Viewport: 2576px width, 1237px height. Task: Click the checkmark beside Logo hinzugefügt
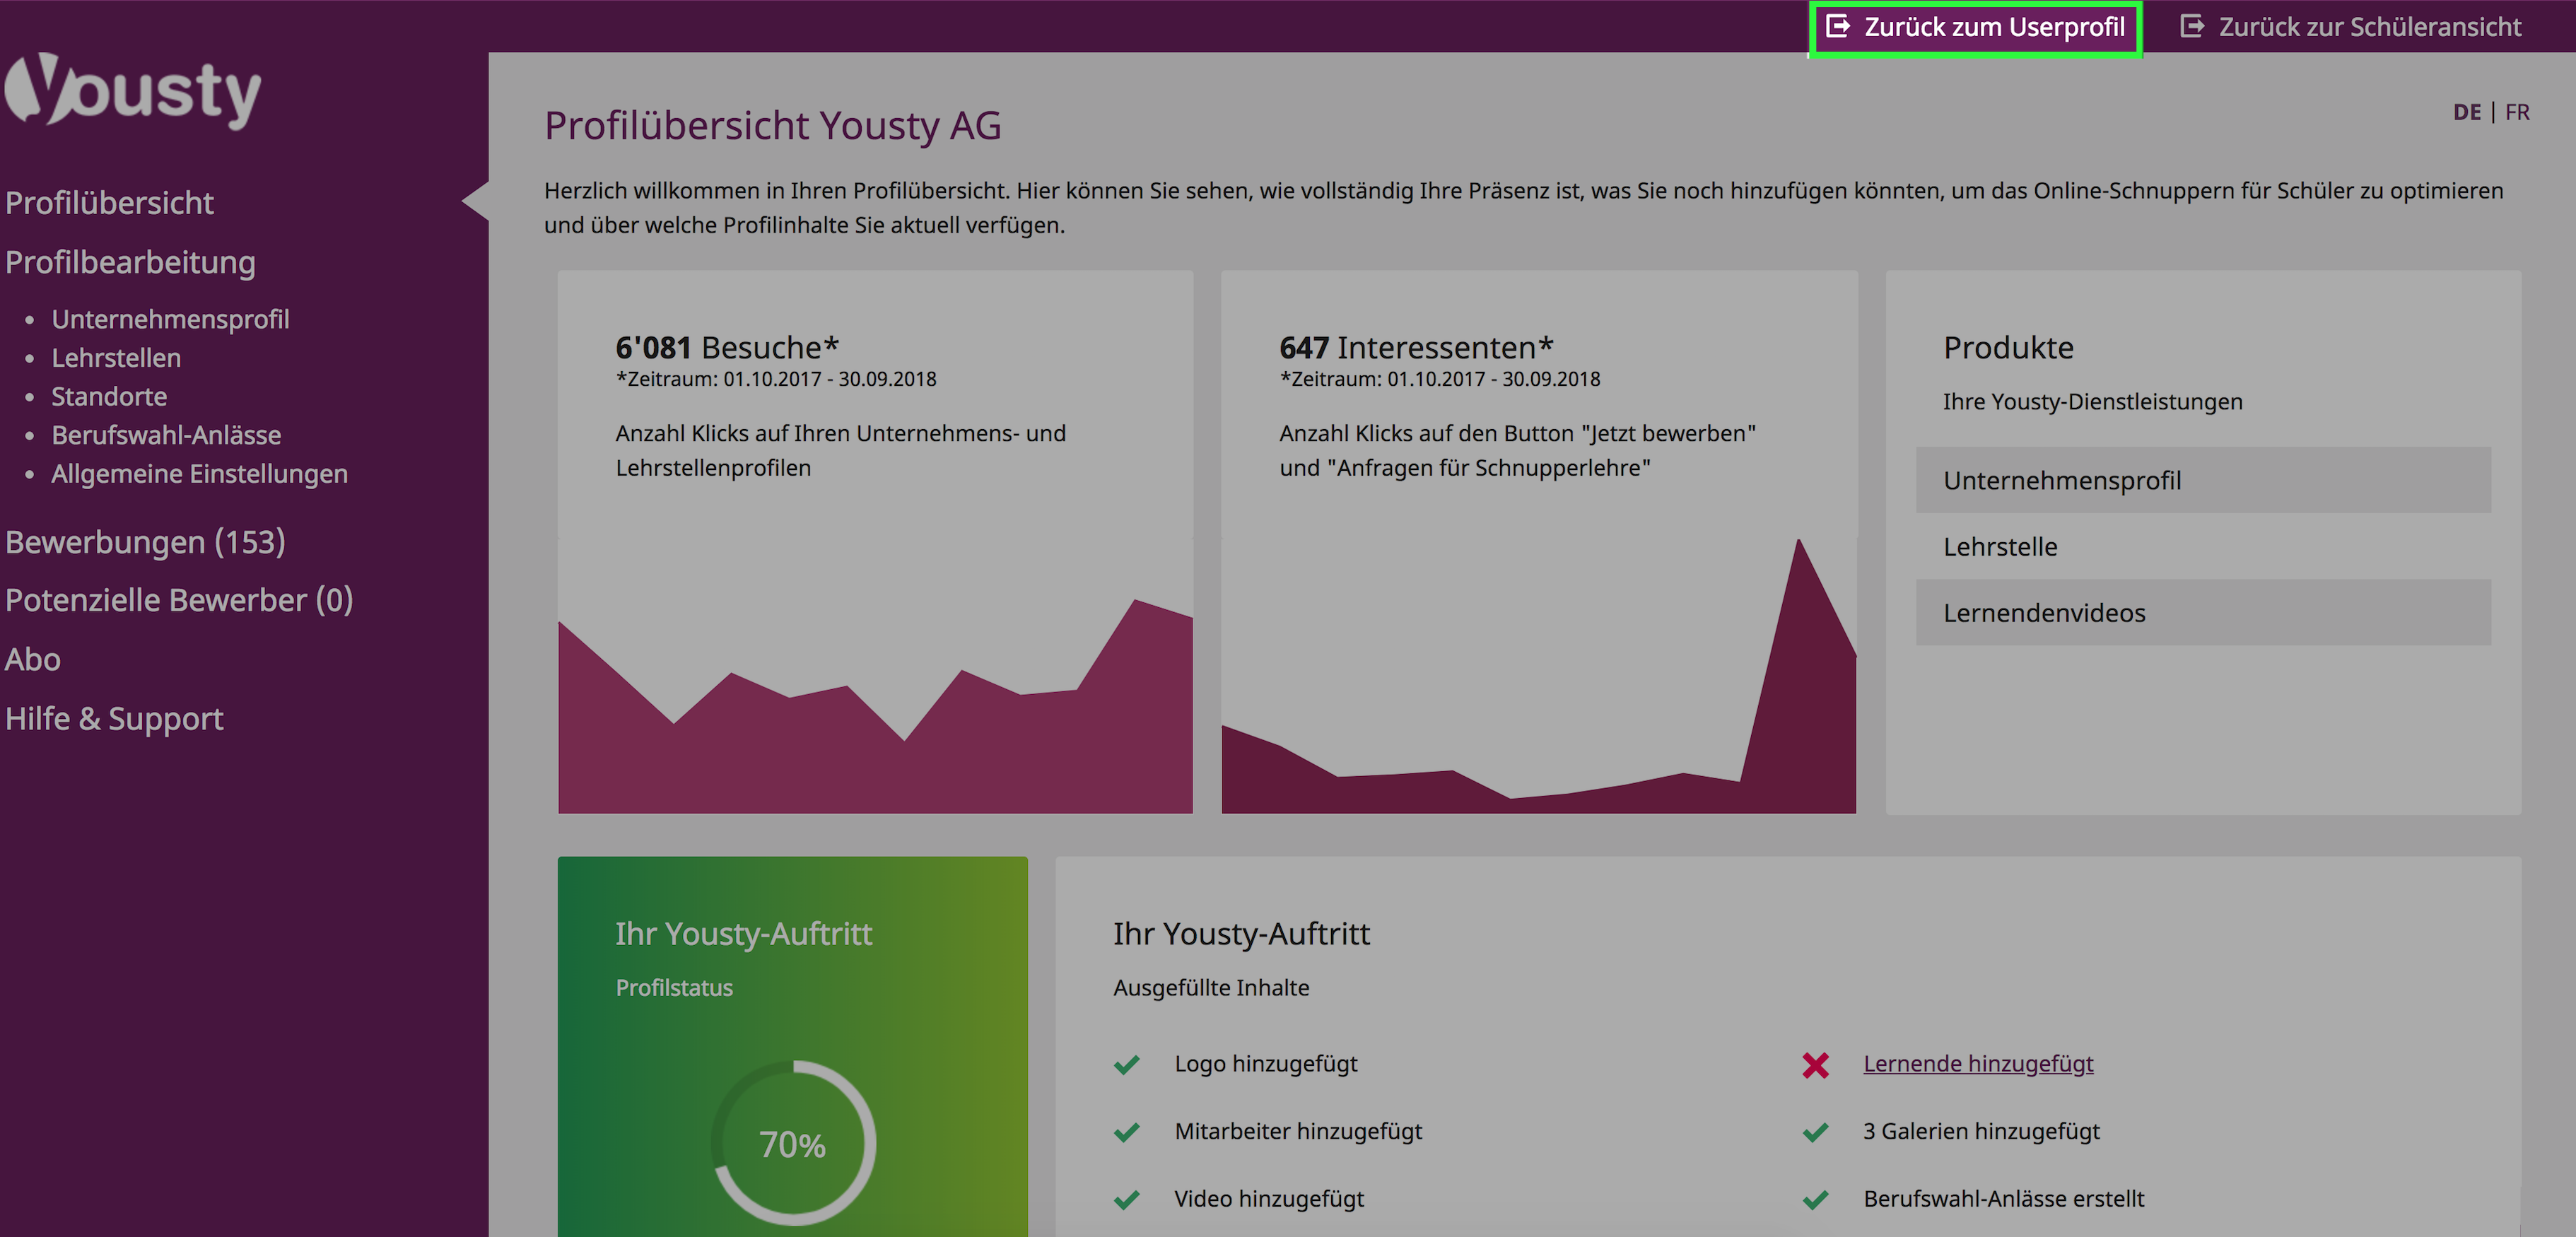click(x=1126, y=1065)
